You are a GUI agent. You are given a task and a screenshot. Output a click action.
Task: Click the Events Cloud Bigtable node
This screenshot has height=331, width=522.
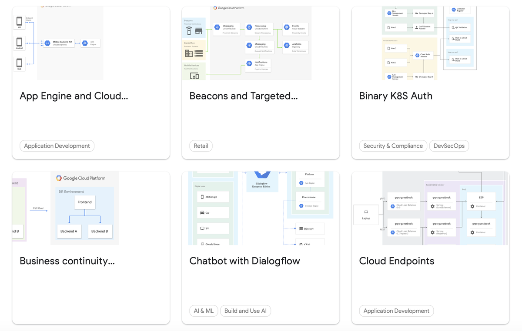click(295, 29)
